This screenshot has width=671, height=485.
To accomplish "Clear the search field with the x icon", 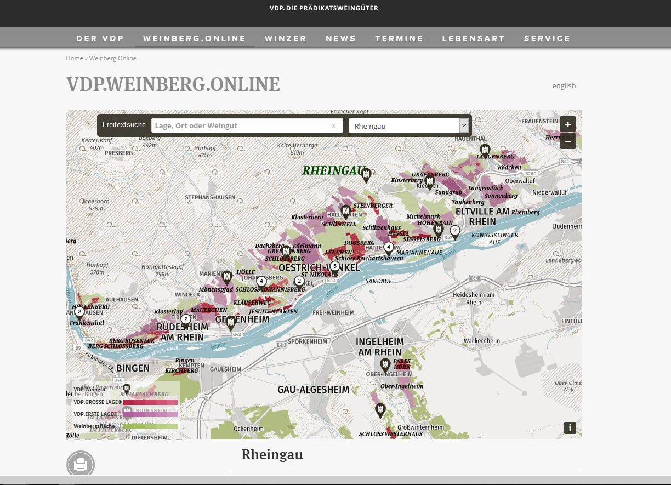I will tap(333, 125).
